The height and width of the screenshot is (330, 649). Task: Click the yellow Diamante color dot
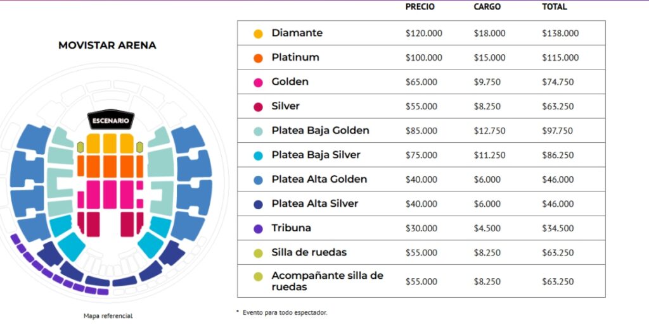(259, 34)
